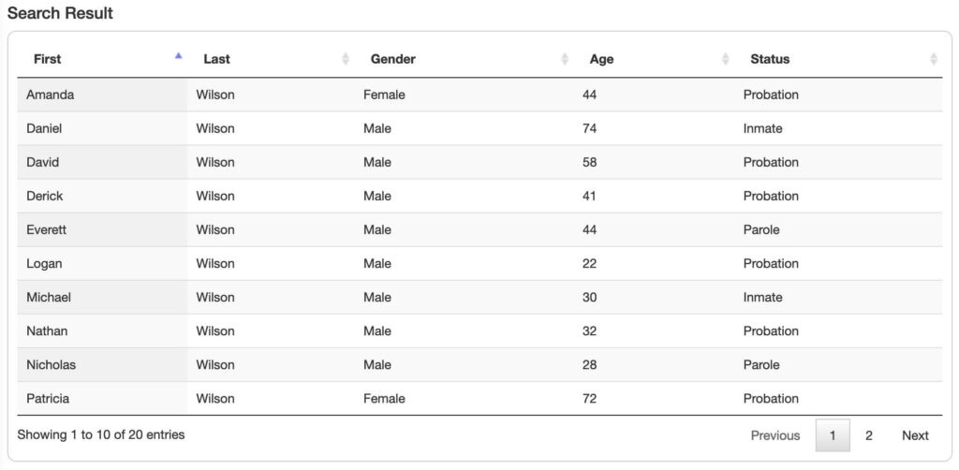959x470 pixels.
Task: Click the Last column sort arrows icon
Action: click(x=346, y=59)
